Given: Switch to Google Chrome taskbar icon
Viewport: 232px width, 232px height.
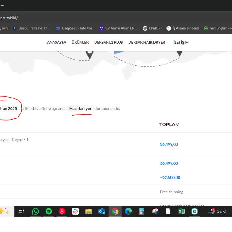Looking at the screenshot, I should (115, 211).
